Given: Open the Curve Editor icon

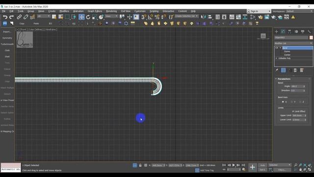Looking at the screenshot, I should pos(238,17).
